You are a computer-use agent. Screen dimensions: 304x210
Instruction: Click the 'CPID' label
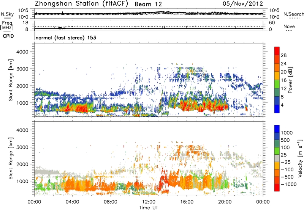coord(8,36)
